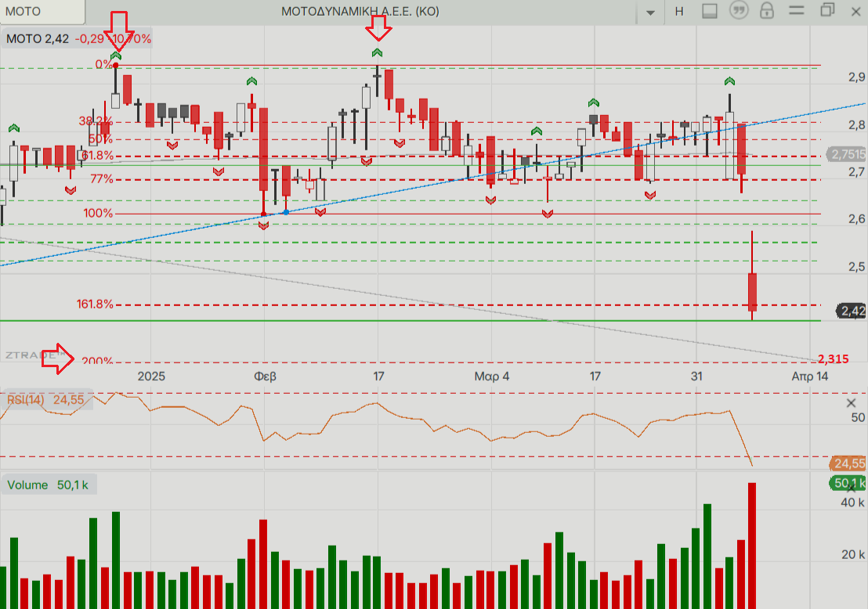This screenshot has height=609, width=868.
Task: Toggle the bottom panel layout icon
Action: pyautogui.click(x=710, y=11)
